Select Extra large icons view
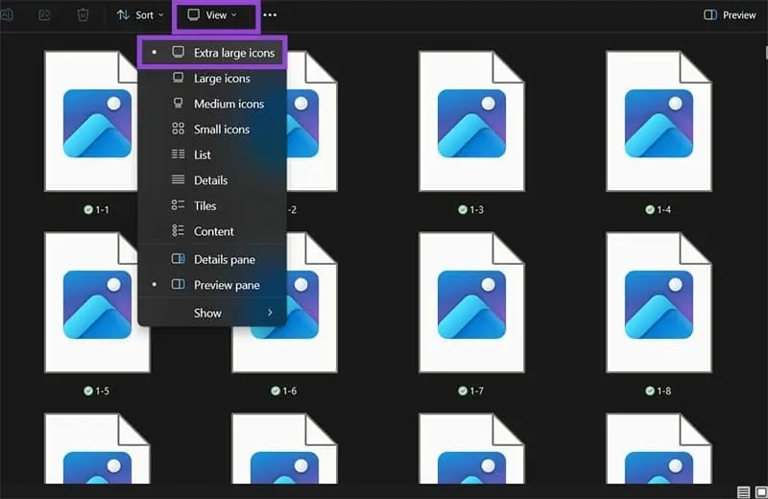Viewport: 768px width, 499px height. pyautogui.click(x=212, y=53)
